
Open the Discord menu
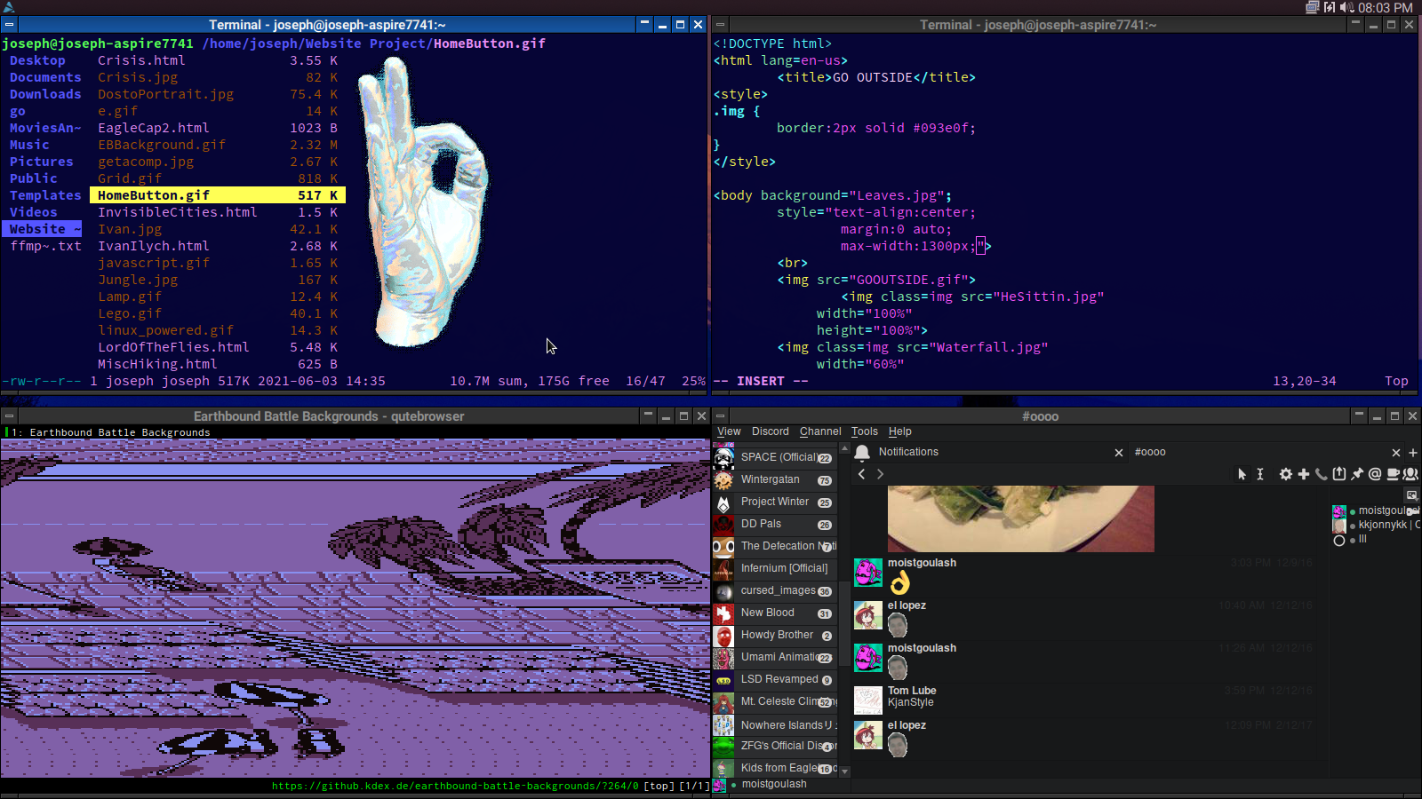click(x=770, y=431)
